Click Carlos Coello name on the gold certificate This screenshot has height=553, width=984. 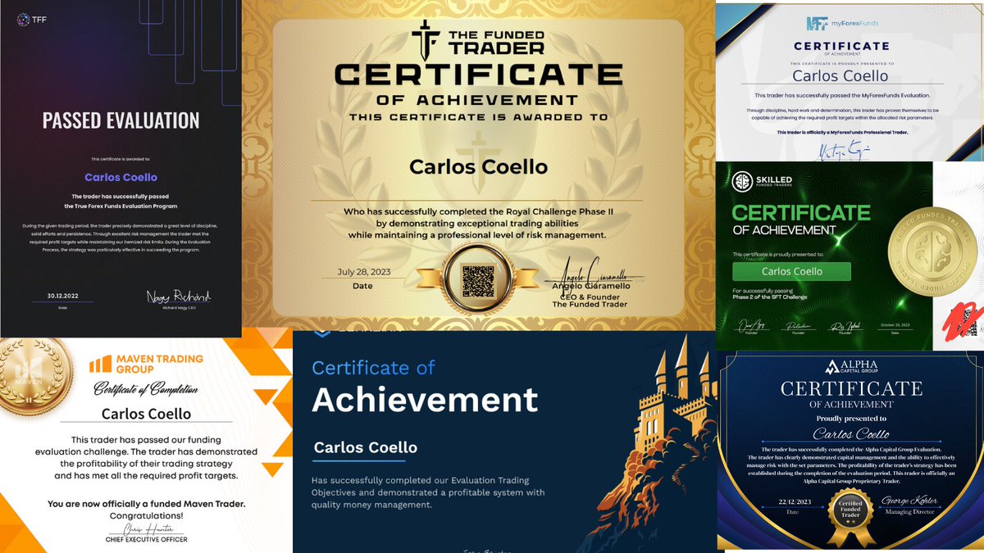coord(478,167)
